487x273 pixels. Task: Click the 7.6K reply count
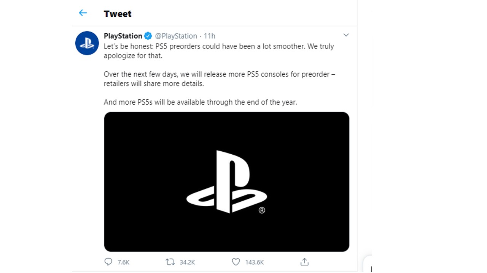(x=124, y=262)
